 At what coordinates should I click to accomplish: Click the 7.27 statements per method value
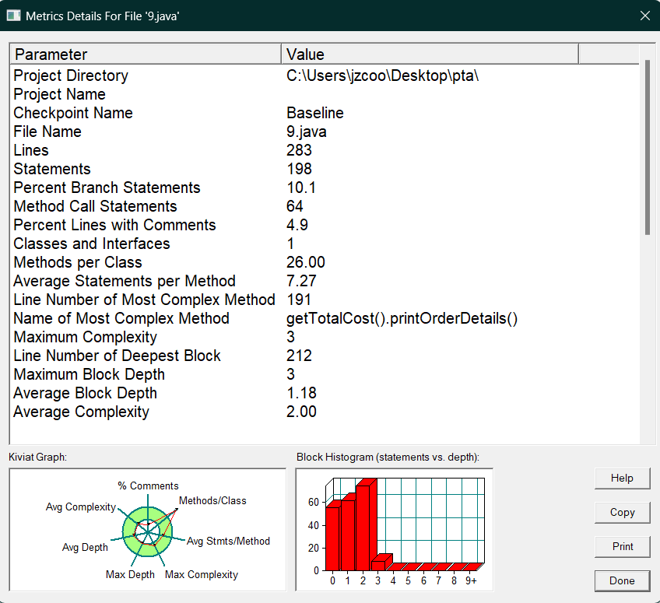click(301, 281)
